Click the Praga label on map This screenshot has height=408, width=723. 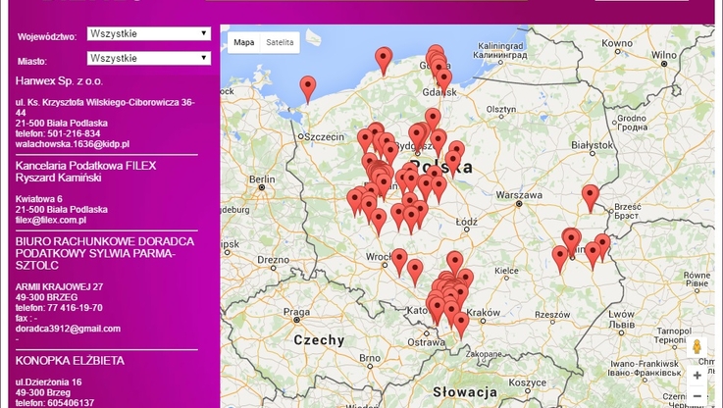[296, 312]
